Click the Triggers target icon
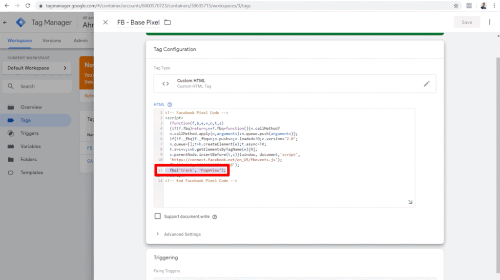The image size is (500, 280). click(x=11, y=133)
